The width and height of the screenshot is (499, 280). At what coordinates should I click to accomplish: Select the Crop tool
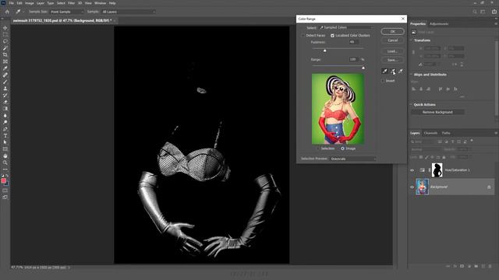pos(5,54)
